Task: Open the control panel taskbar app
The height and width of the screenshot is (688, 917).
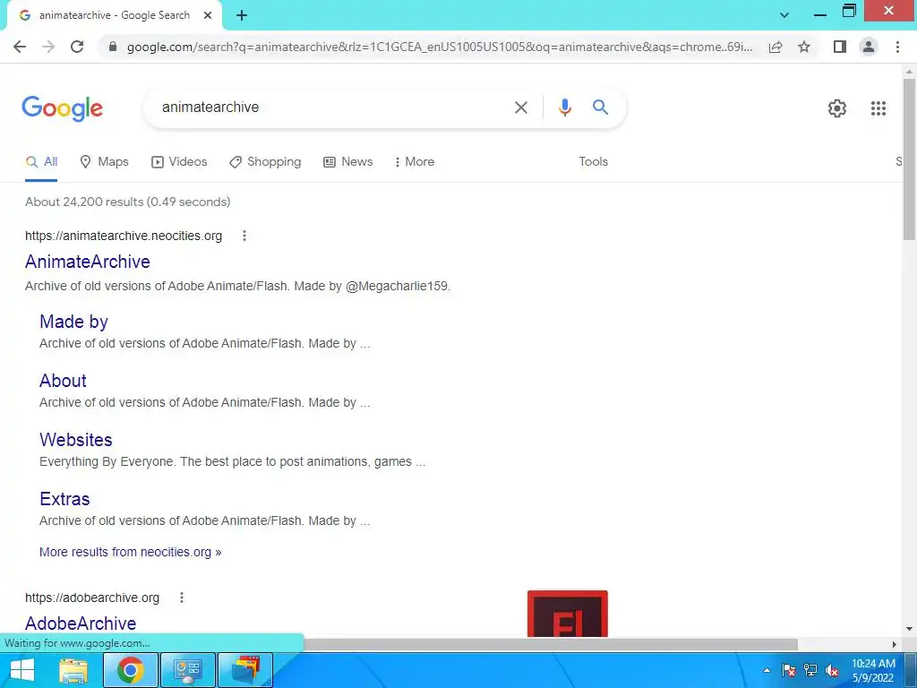Action: (188, 670)
